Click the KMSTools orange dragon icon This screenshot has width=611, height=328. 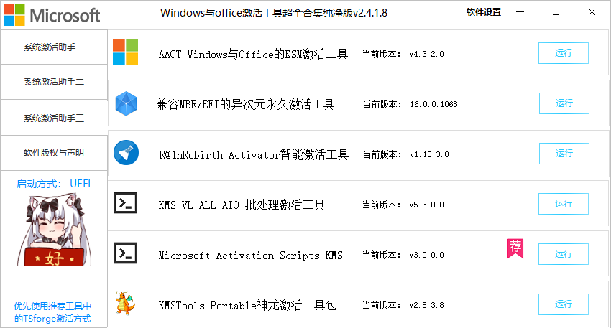pos(126,303)
